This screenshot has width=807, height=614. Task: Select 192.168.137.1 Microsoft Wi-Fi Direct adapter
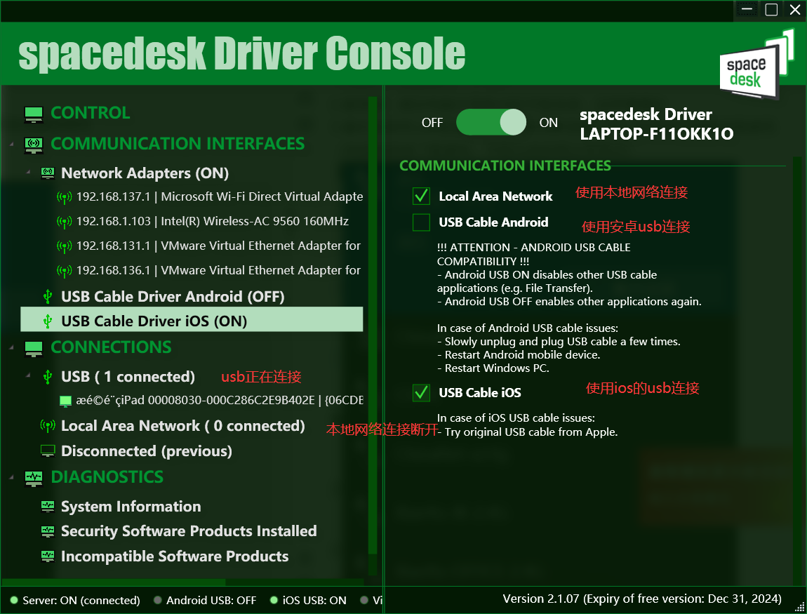pyautogui.click(x=220, y=196)
